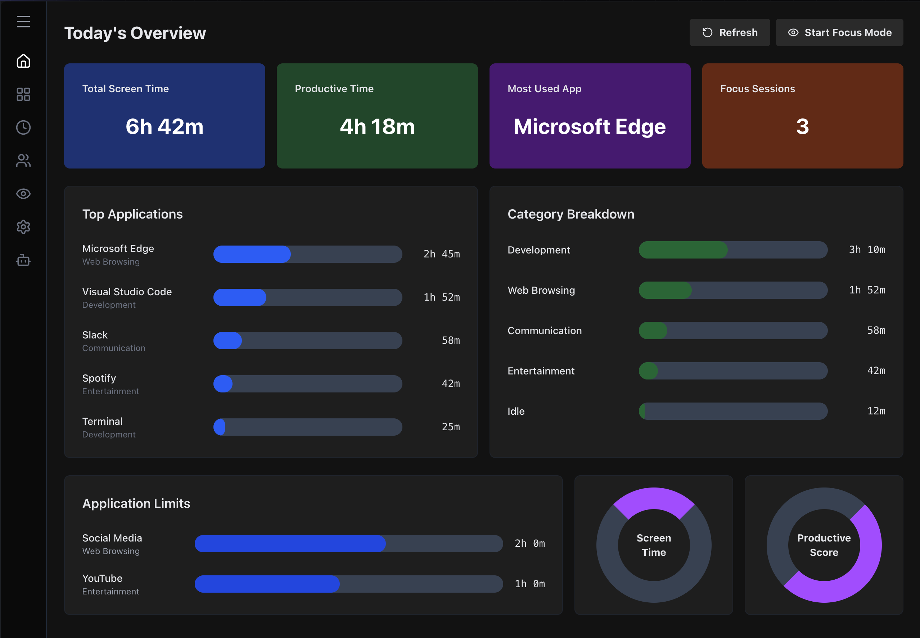The image size is (920, 638).
Task: Select the Most Used App card
Action: 590,116
